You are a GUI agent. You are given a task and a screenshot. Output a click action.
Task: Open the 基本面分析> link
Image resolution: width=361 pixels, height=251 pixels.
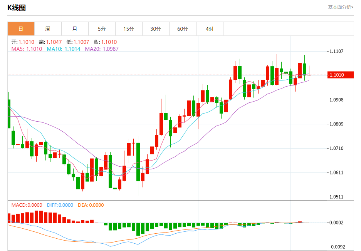(x=341, y=7)
